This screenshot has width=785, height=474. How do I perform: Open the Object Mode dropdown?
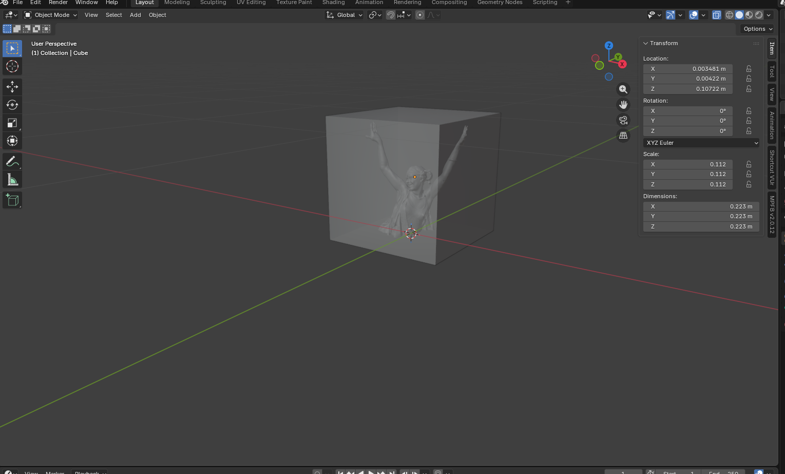[x=51, y=15]
